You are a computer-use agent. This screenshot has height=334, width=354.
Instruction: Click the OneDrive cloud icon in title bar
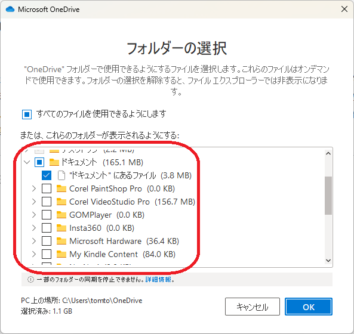point(10,10)
